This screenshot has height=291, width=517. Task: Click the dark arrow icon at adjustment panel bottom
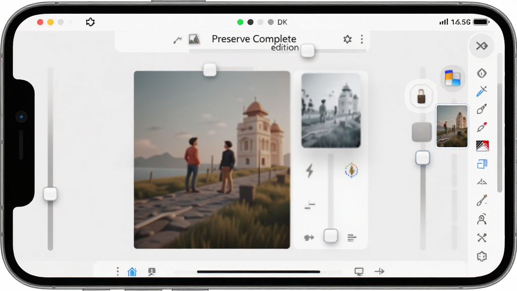click(309, 237)
